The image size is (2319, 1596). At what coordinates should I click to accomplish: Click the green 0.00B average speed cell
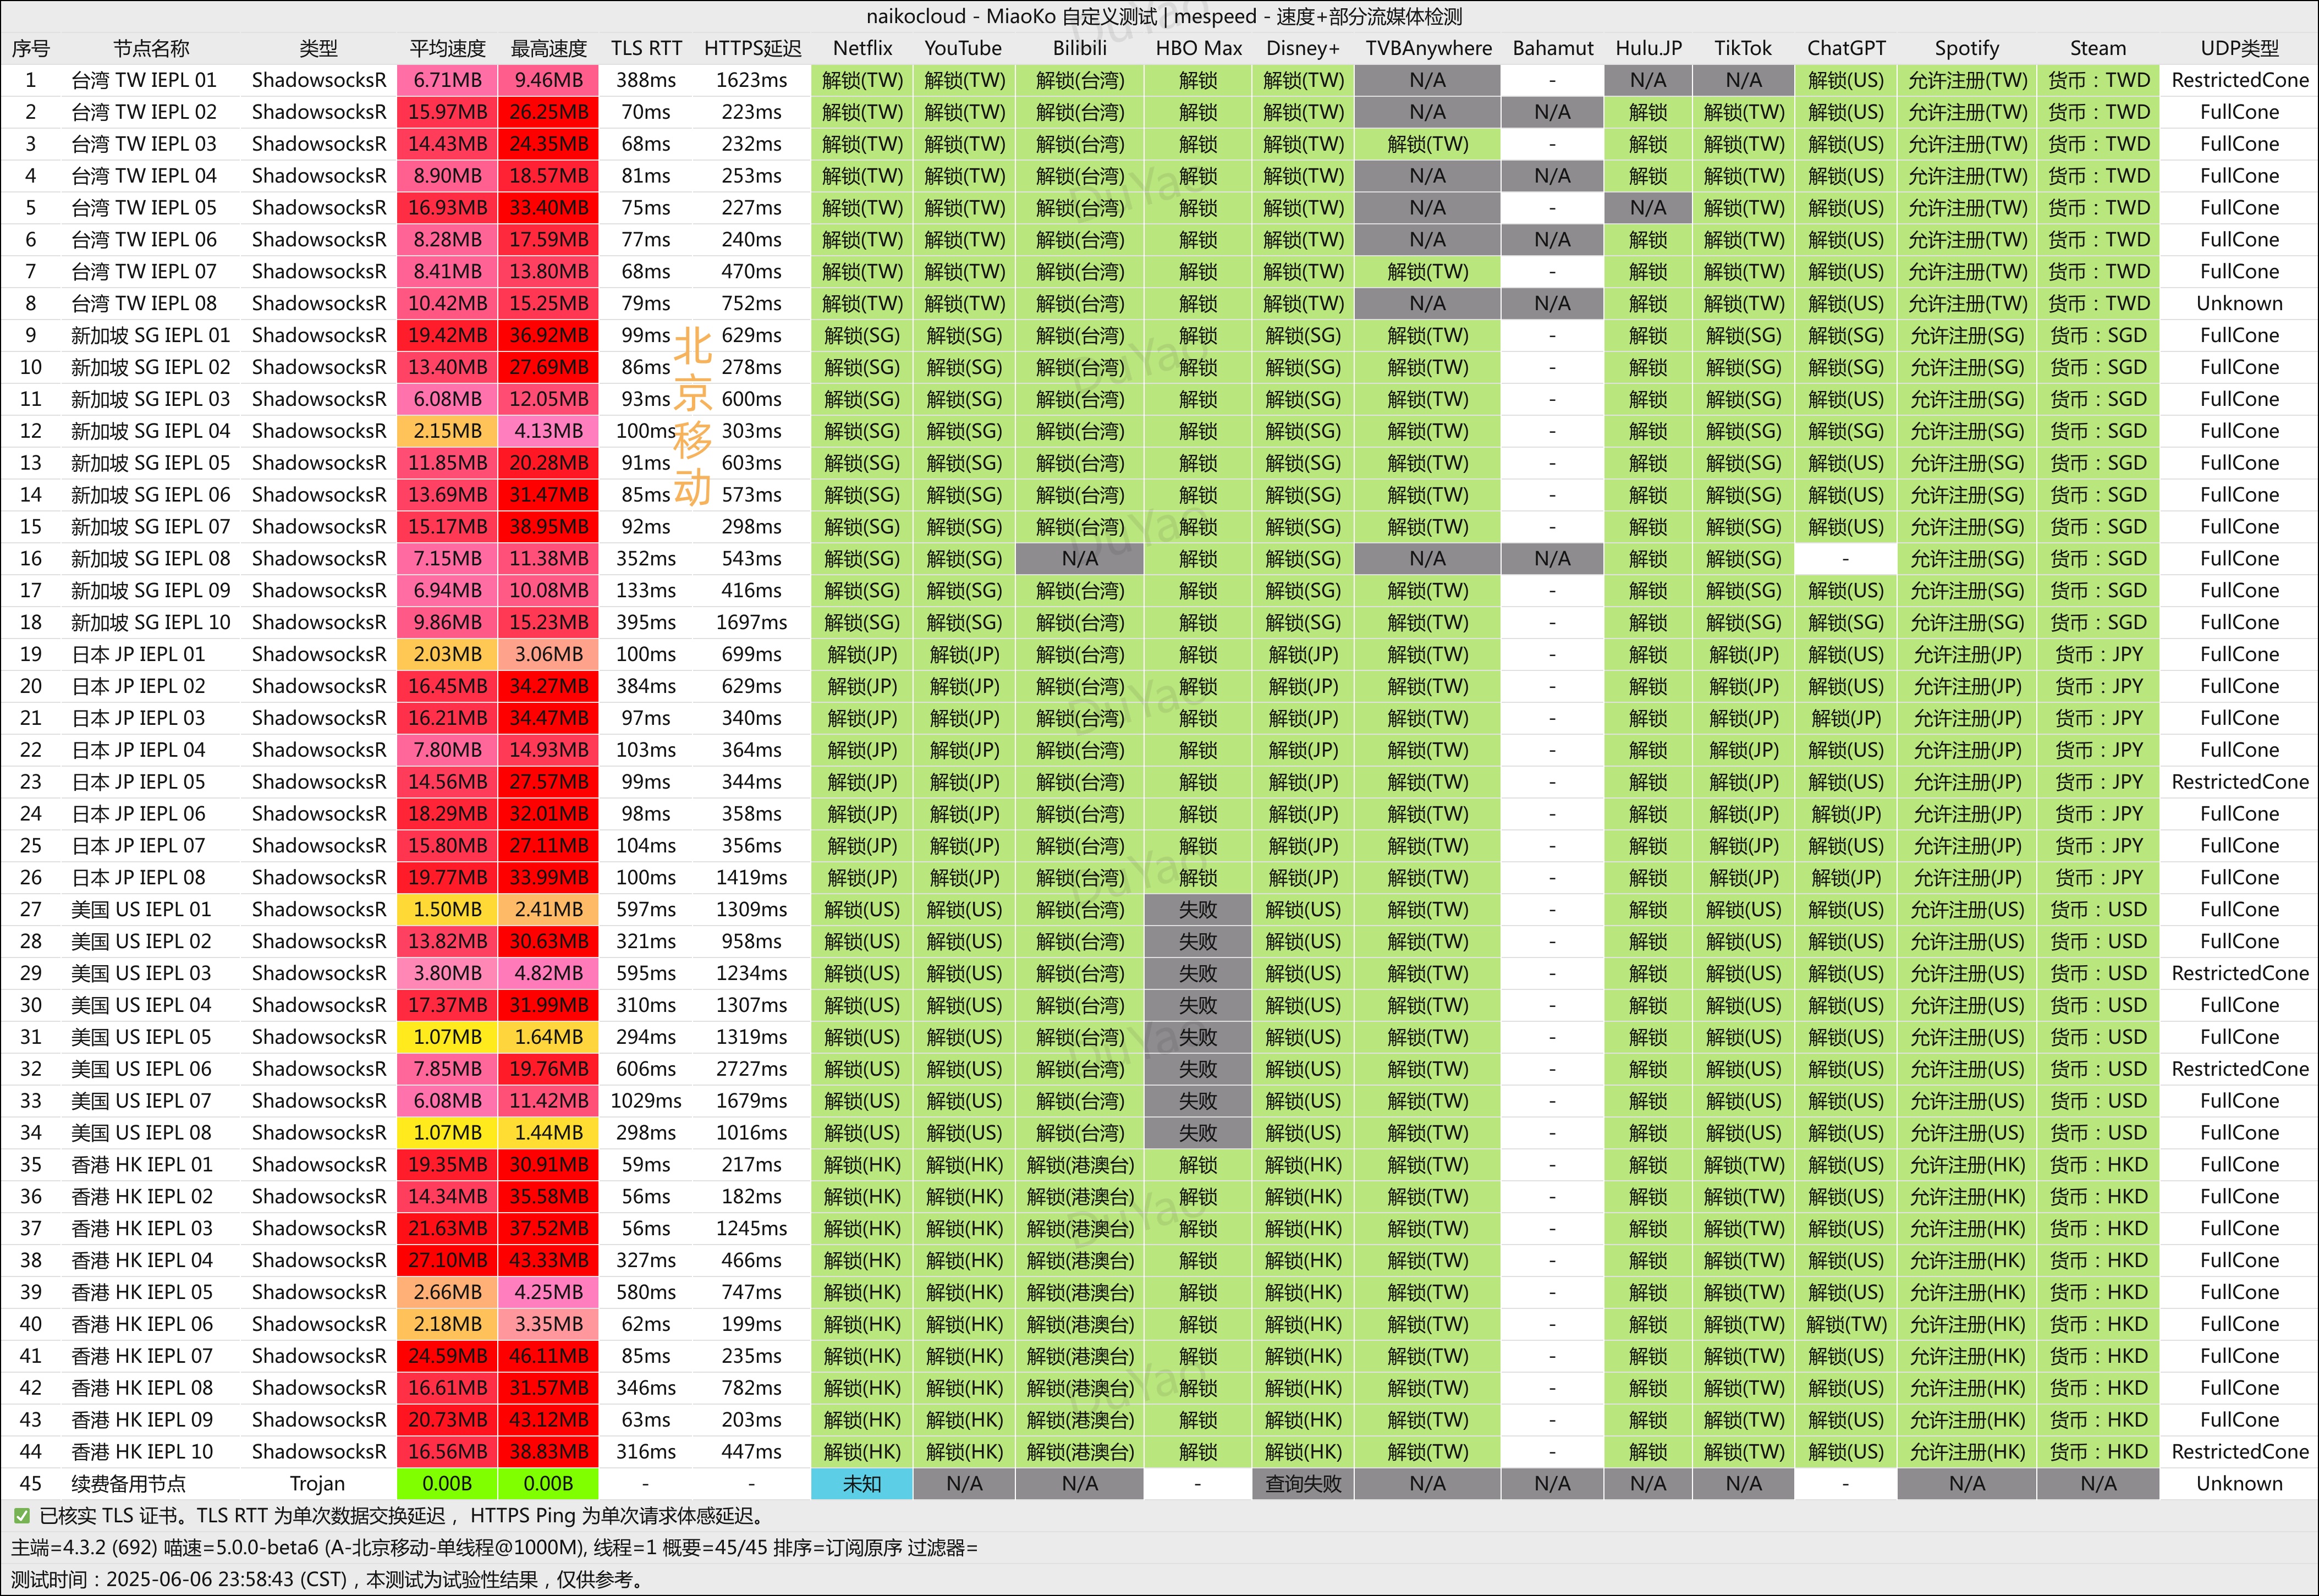pyautogui.click(x=447, y=1484)
